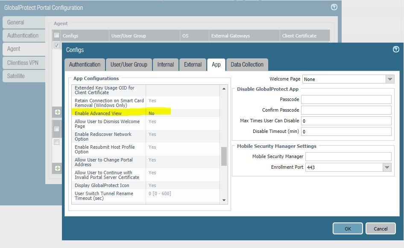Click the lower green plus add icon
Viewport: 404px width, 248px height.
click(x=57, y=168)
